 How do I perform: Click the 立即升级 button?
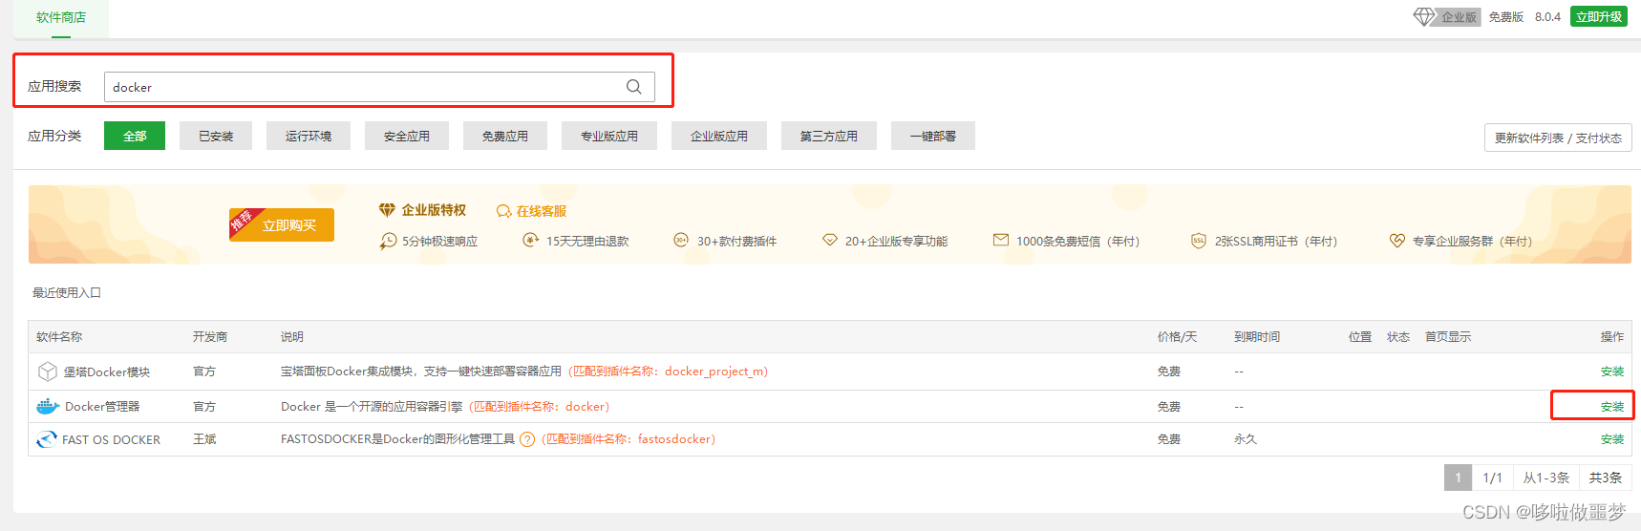pos(1599,17)
